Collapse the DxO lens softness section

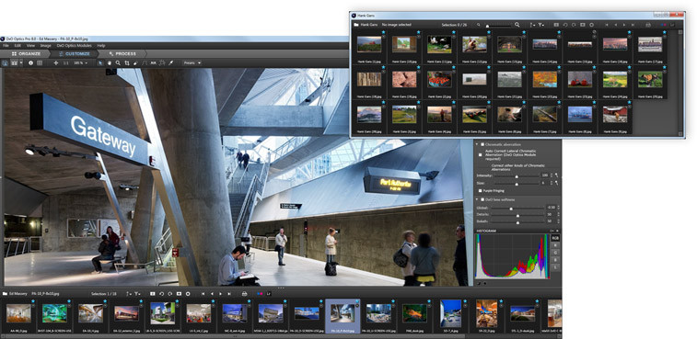477,199
